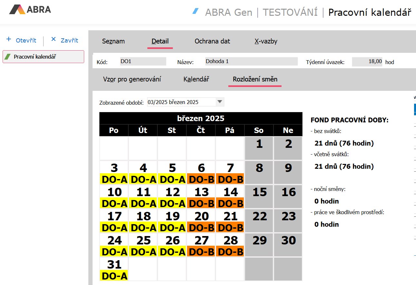This screenshot has height=285, width=416.
Task: Click the green icon beside Pracovní kalendář
Action: tap(7, 57)
